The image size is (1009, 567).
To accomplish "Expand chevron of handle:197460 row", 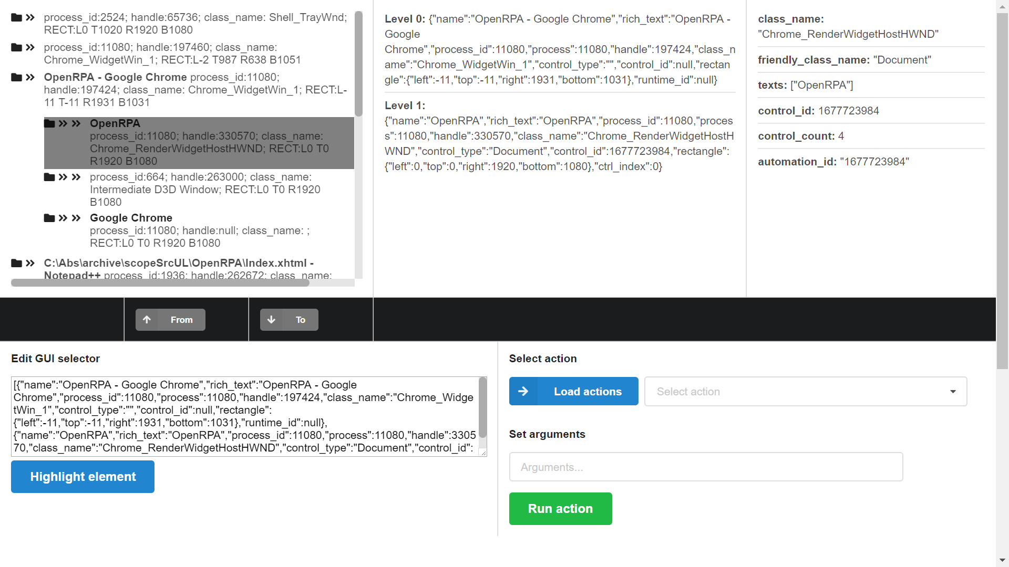I will pyautogui.click(x=30, y=47).
